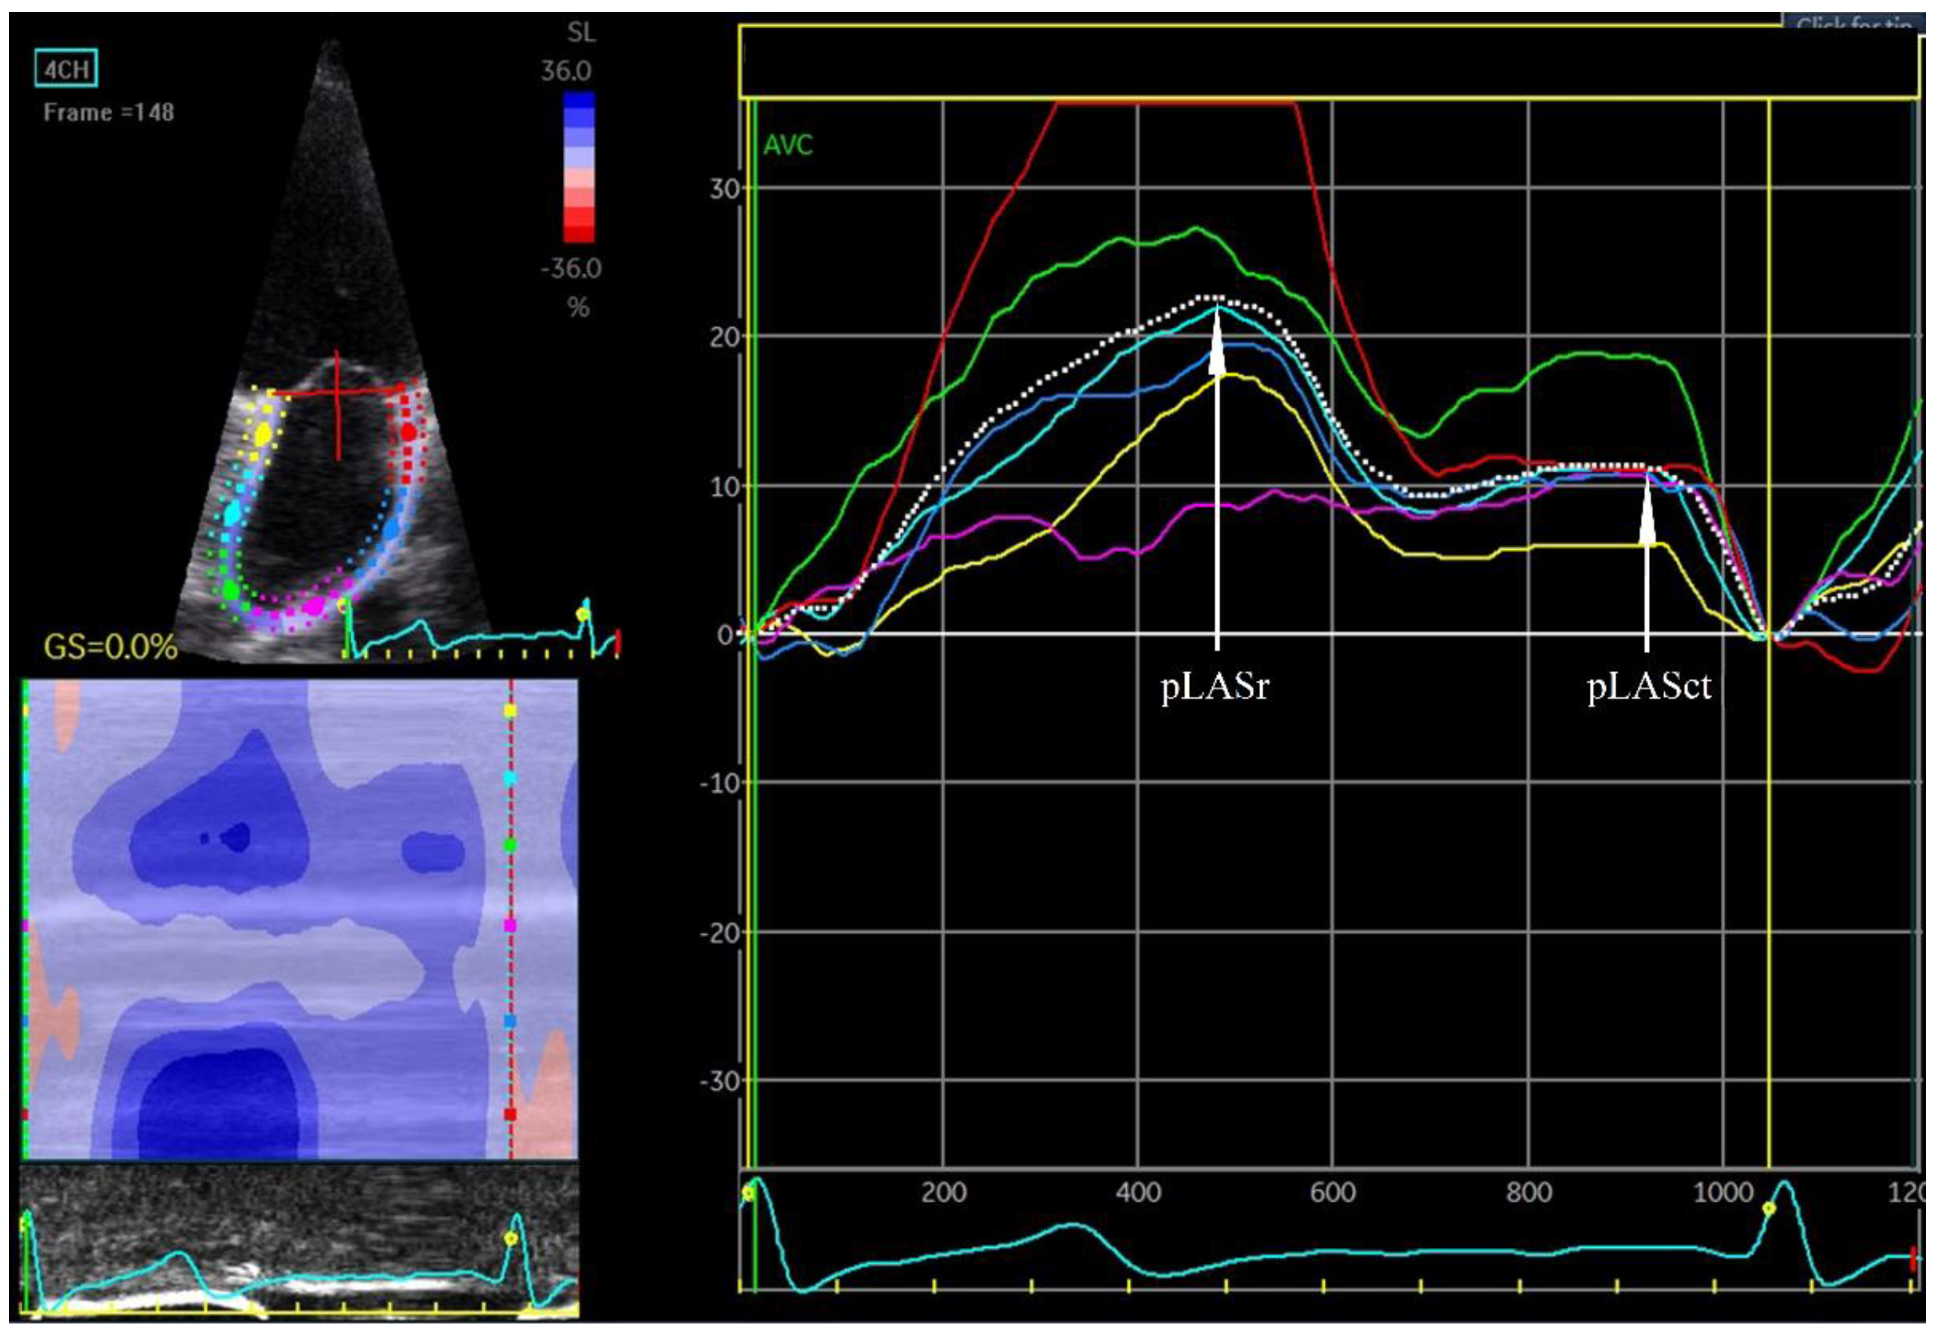This screenshot has height=1340, width=1940.
Task: Select the large green segment marker on ultrasound
Action: (x=232, y=589)
